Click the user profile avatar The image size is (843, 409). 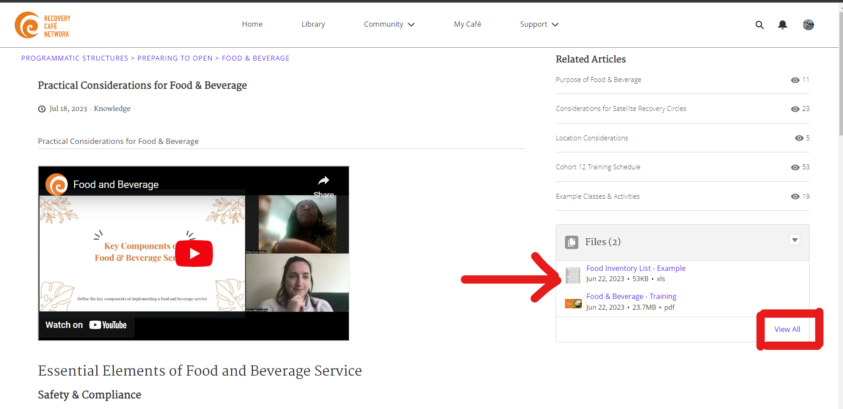tap(808, 25)
